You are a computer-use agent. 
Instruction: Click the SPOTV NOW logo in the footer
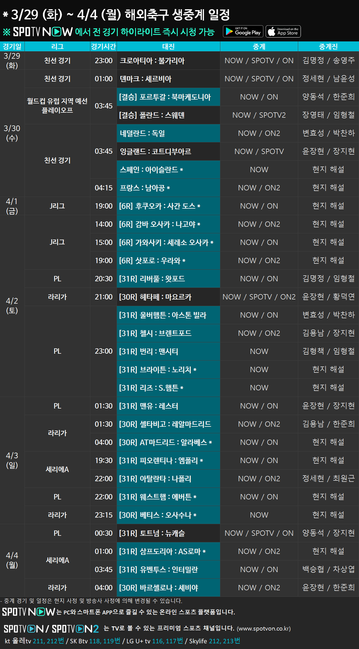pyautogui.click(x=29, y=612)
